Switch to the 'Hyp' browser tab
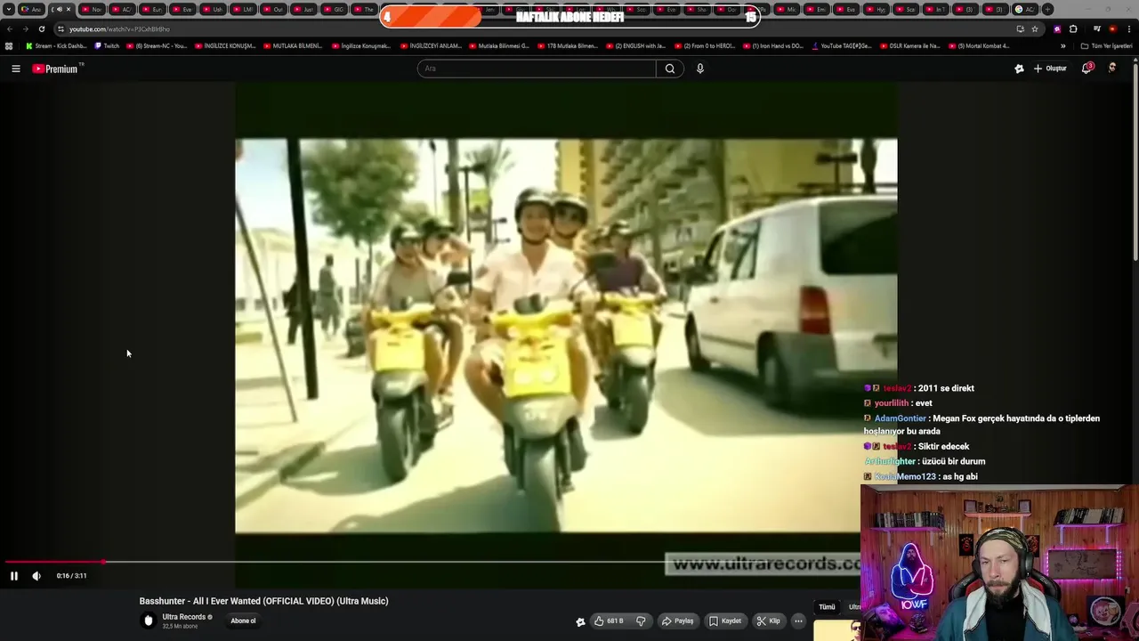The height and width of the screenshot is (641, 1139). click(x=876, y=10)
